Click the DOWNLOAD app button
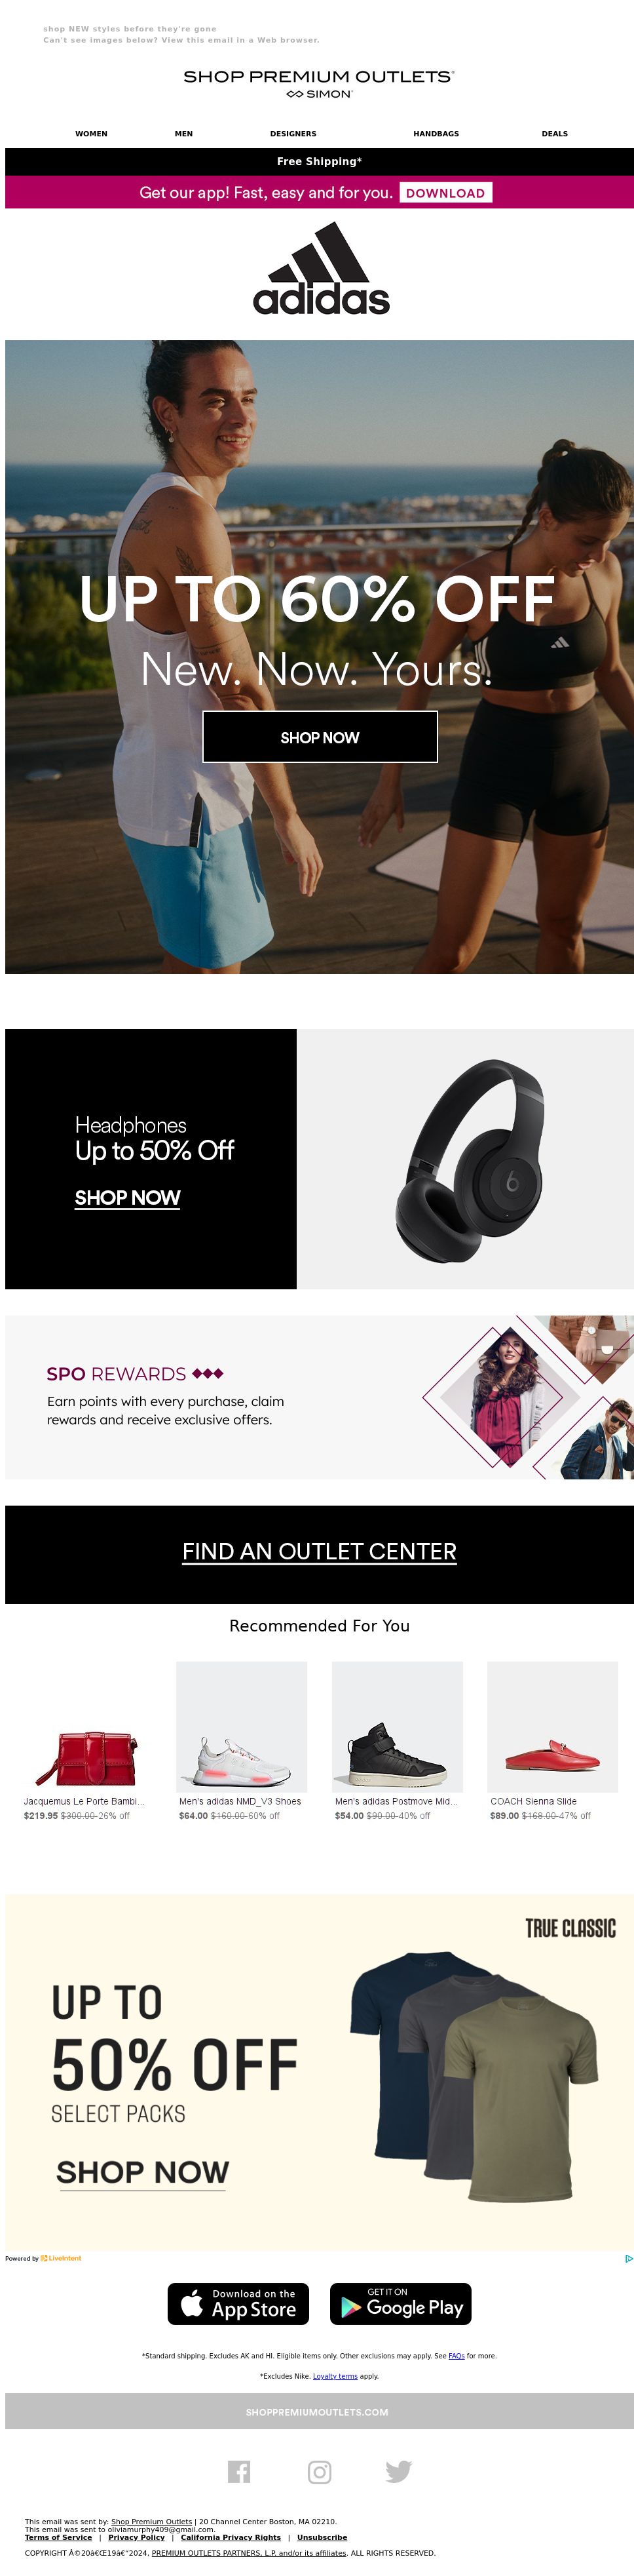Screen dimensions: 634x2576 click(x=445, y=193)
